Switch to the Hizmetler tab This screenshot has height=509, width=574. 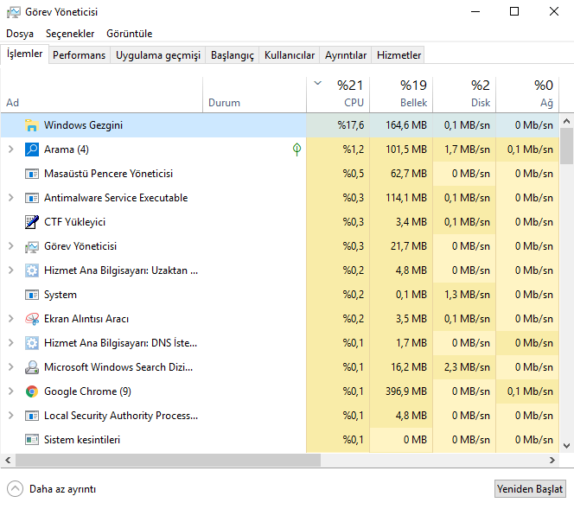click(x=399, y=55)
